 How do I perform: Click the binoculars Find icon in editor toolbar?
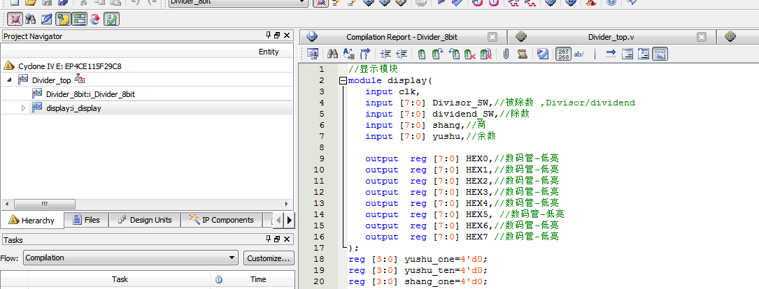click(x=333, y=54)
